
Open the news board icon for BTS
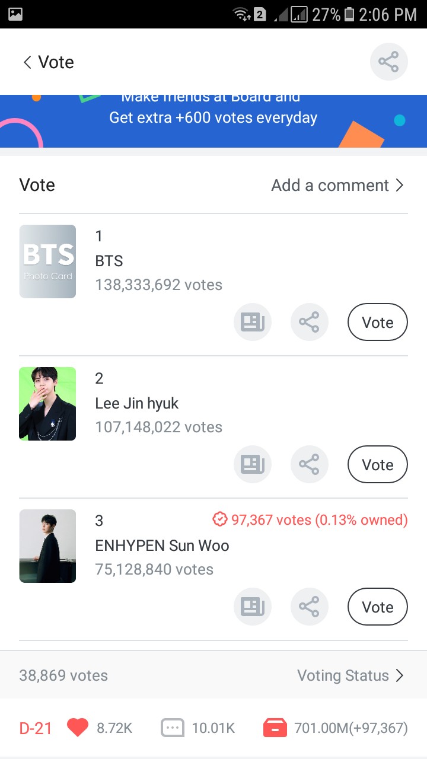click(253, 322)
